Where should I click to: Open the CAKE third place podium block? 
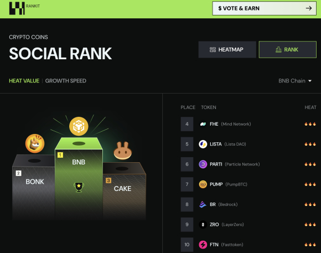click(x=125, y=190)
